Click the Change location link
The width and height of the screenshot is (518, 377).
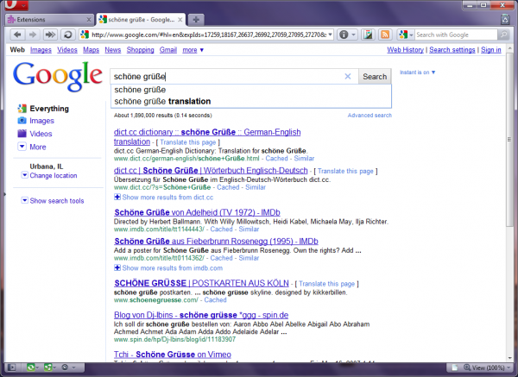pos(54,176)
